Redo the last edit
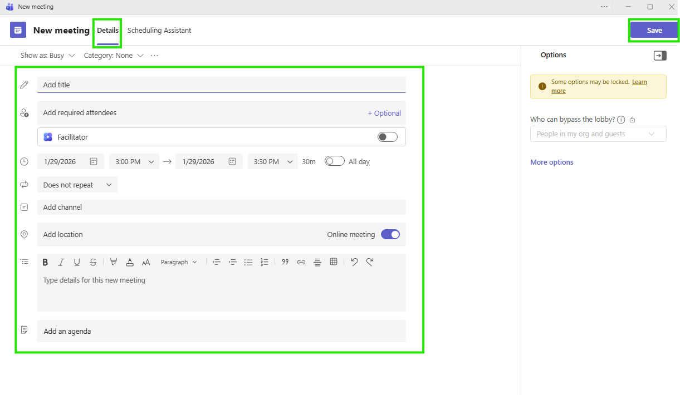 pyautogui.click(x=370, y=262)
